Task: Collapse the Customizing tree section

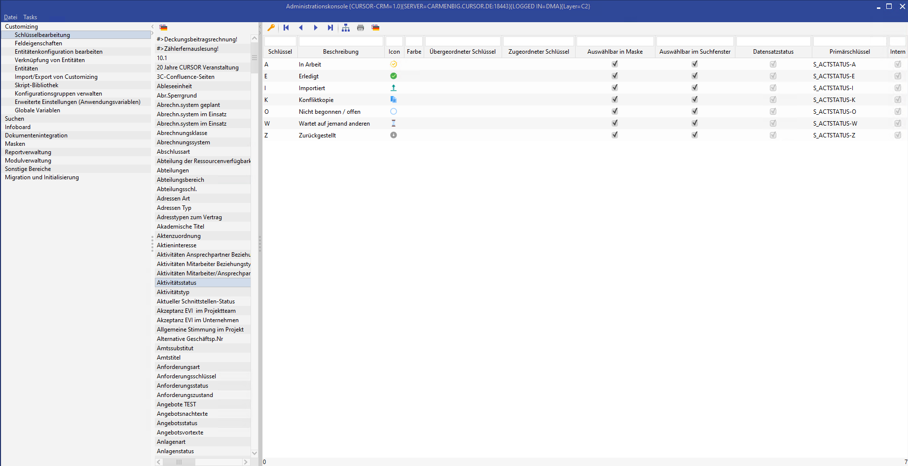Action: [21, 27]
